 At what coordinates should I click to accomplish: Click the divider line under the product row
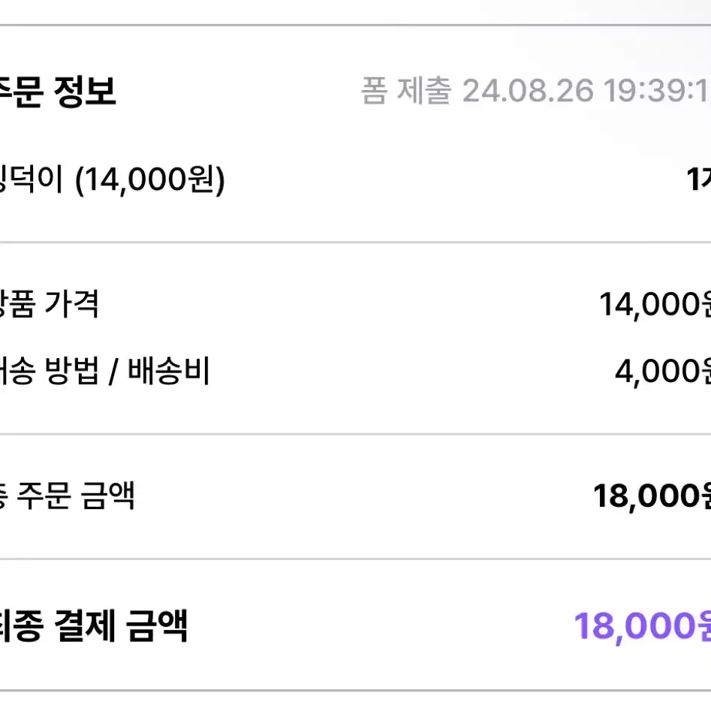(x=356, y=243)
